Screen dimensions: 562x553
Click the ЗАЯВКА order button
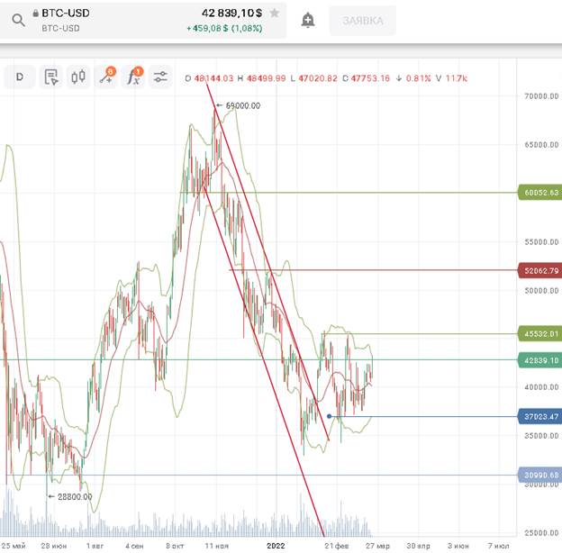363,21
